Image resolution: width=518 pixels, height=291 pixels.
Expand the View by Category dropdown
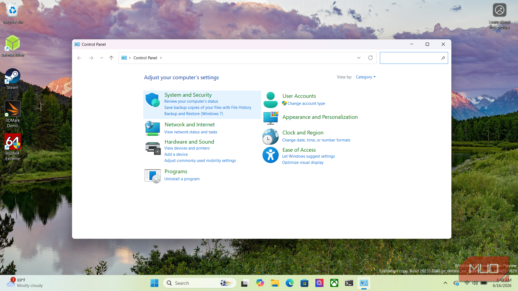366,77
